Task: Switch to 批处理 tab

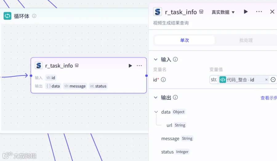Action: 246,40
